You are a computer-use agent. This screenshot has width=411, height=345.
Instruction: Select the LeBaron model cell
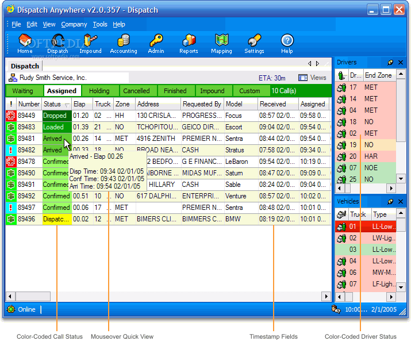tap(241, 162)
